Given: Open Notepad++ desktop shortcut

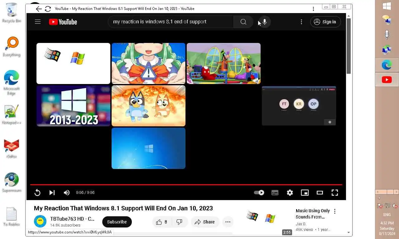Looking at the screenshot, I should click(12, 115).
